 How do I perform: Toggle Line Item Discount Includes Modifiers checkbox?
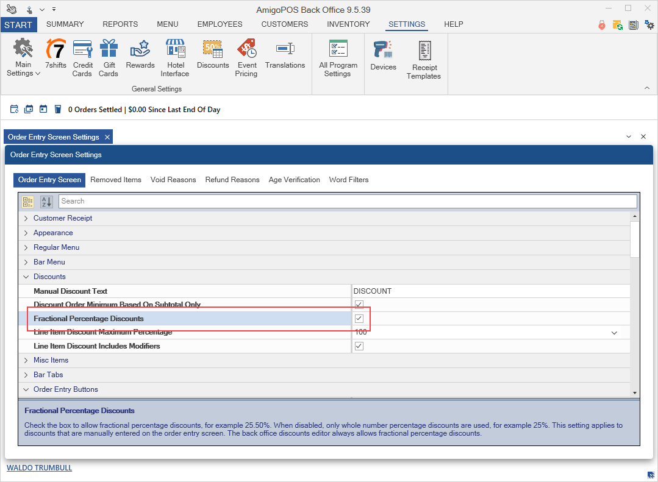[359, 346]
